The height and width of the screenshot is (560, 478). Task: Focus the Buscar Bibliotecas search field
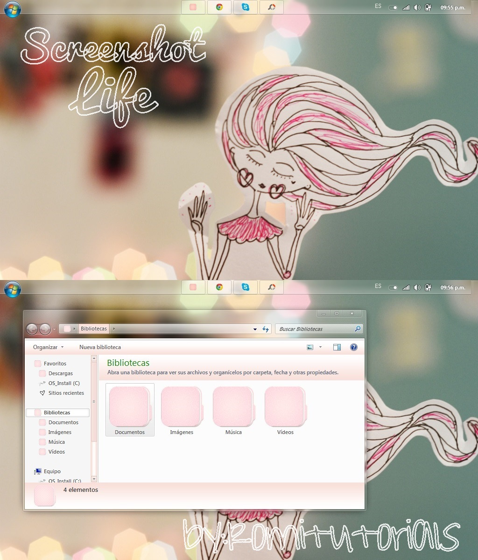(319, 329)
